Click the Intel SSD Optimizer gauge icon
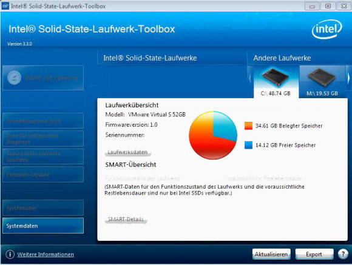The width and height of the screenshot is (352, 265). pos(14,78)
